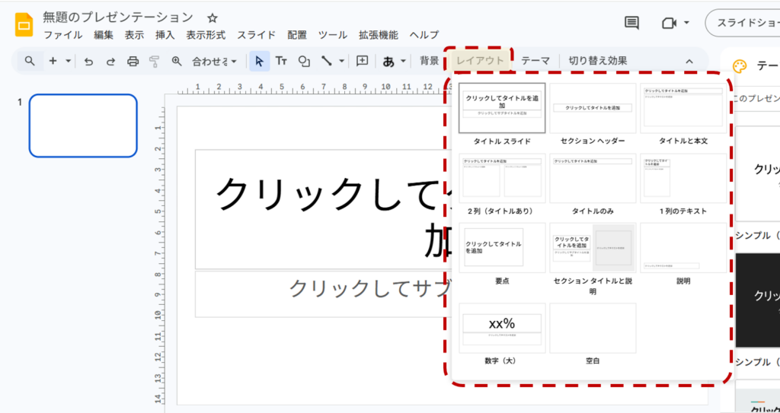780x413 pixels.
Task: Choose the セクション タイトルと説明 layout
Action: [x=593, y=247]
